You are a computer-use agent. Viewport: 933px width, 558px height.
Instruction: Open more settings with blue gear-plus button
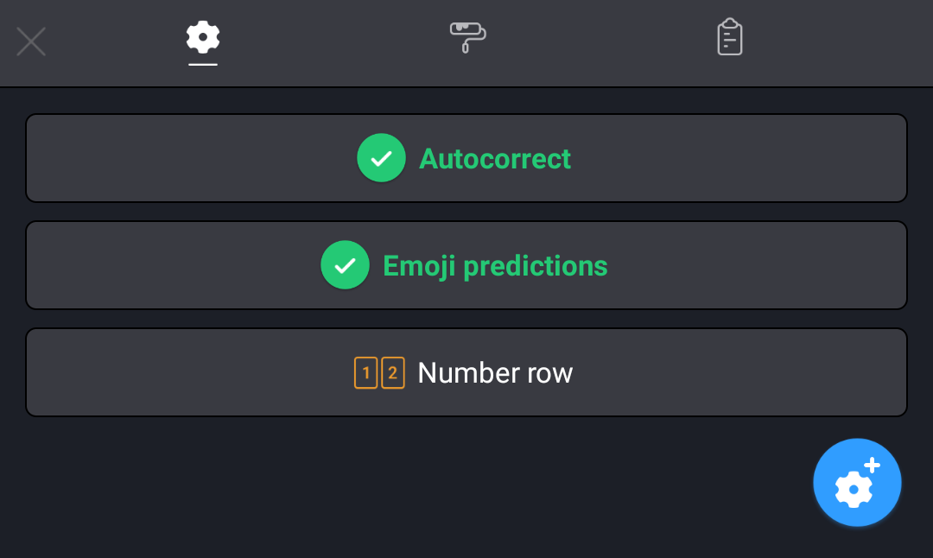857,483
